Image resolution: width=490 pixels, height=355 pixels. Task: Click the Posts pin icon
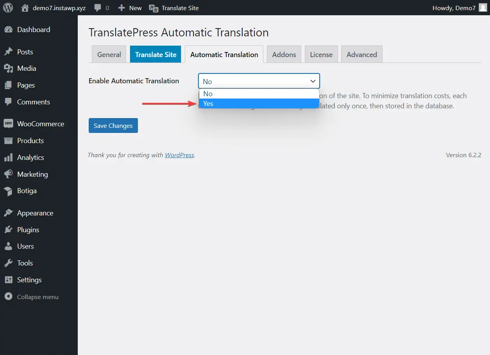click(x=8, y=52)
